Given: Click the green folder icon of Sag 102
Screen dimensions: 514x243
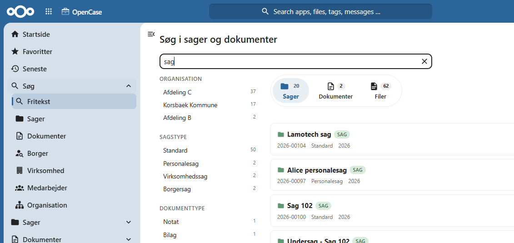Looking at the screenshot, I should [280, 206].
